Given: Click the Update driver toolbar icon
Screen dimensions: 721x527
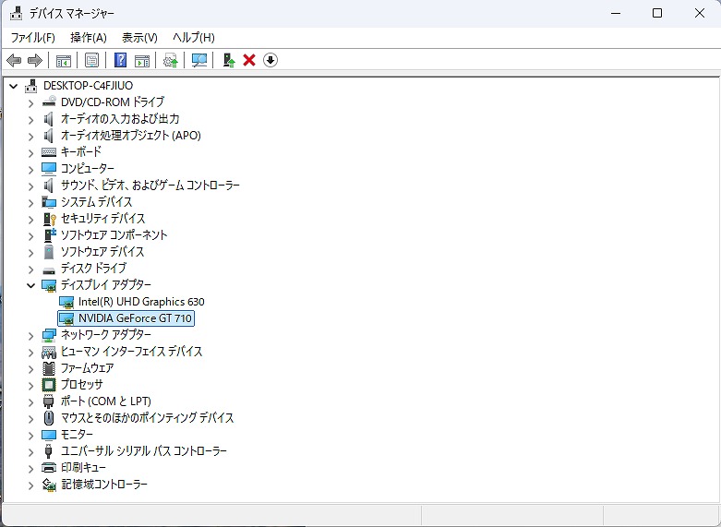Looking at the screenshot, I should click(x=228, y=61).
